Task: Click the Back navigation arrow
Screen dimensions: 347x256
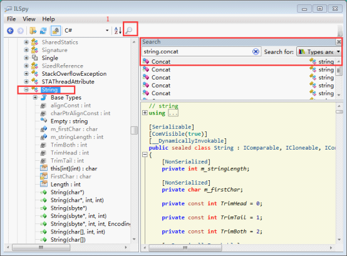Action: click(x=10, y=31)
